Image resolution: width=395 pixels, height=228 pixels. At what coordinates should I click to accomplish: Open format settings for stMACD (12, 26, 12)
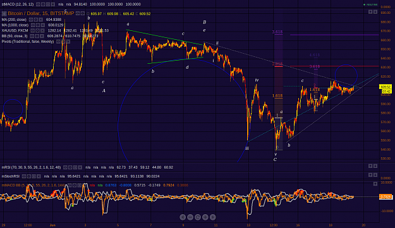[x=43, y=4]
